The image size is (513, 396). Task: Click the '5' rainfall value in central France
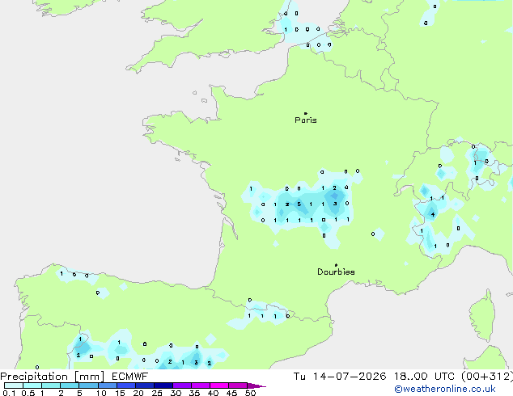tap(299, 204)
